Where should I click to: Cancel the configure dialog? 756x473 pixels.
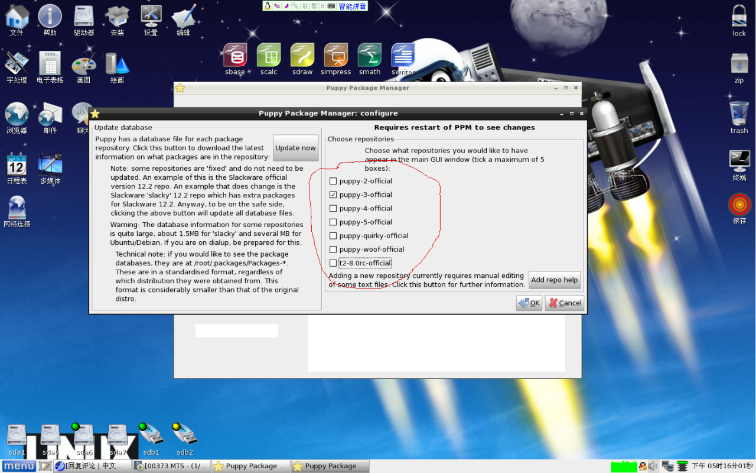click(x=565, y=303)
